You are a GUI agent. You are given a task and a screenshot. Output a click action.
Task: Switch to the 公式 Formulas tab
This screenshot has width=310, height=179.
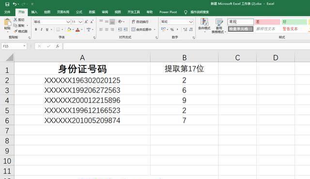click(x=79, y=12)
